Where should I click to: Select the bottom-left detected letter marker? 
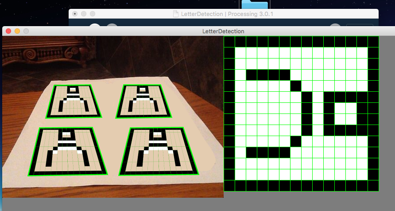tap(67, 151)
